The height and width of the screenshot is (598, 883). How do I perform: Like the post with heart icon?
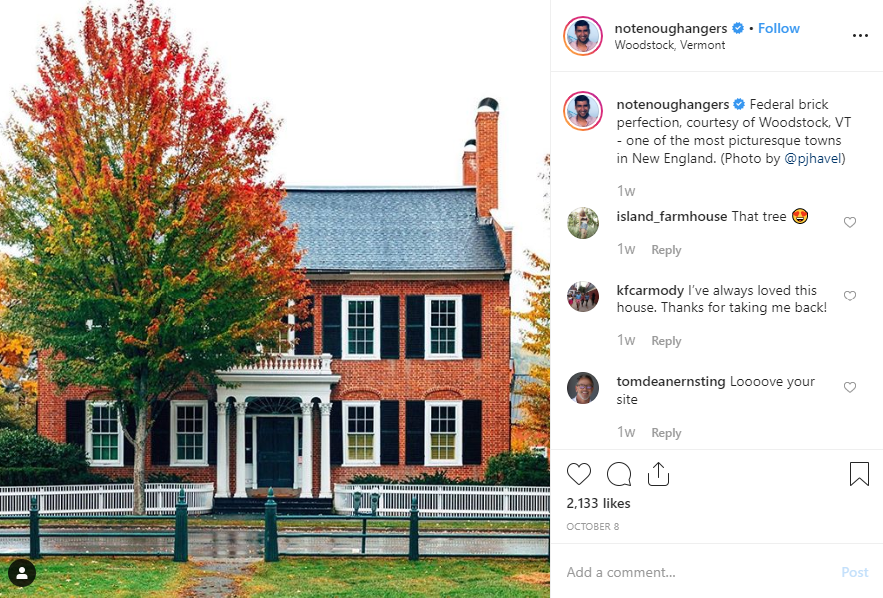coord(579,474)
